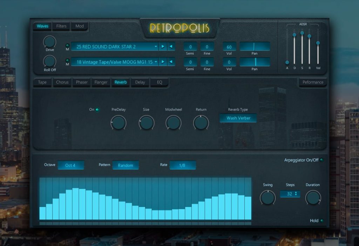This screenshot has height=246, width=359.
Task: Click previous preset arrow for MOOG MG1 wave
Action: click(x=171, y=62)
